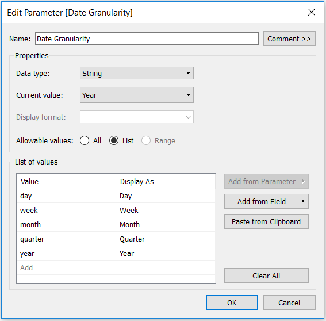This screenshot has height=321, width=326.
Task: Select the 'quarter' value cell
Action: coord(66,239)
